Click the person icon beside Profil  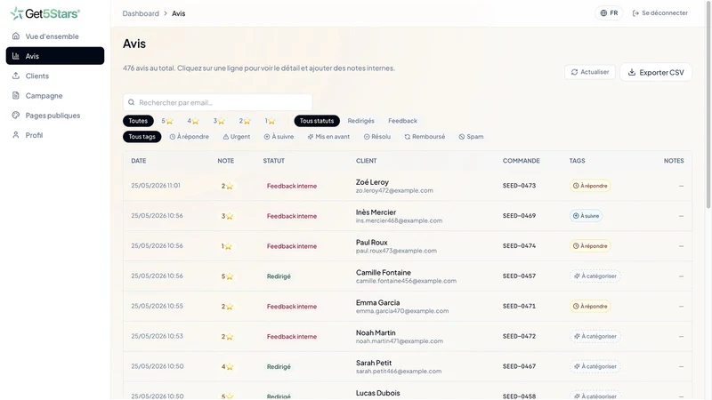16,135
